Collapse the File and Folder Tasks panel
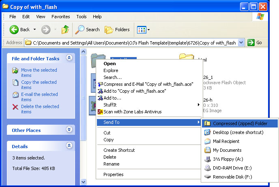The image size is (279, 187). pyautogui.click(x=69, y=58)
